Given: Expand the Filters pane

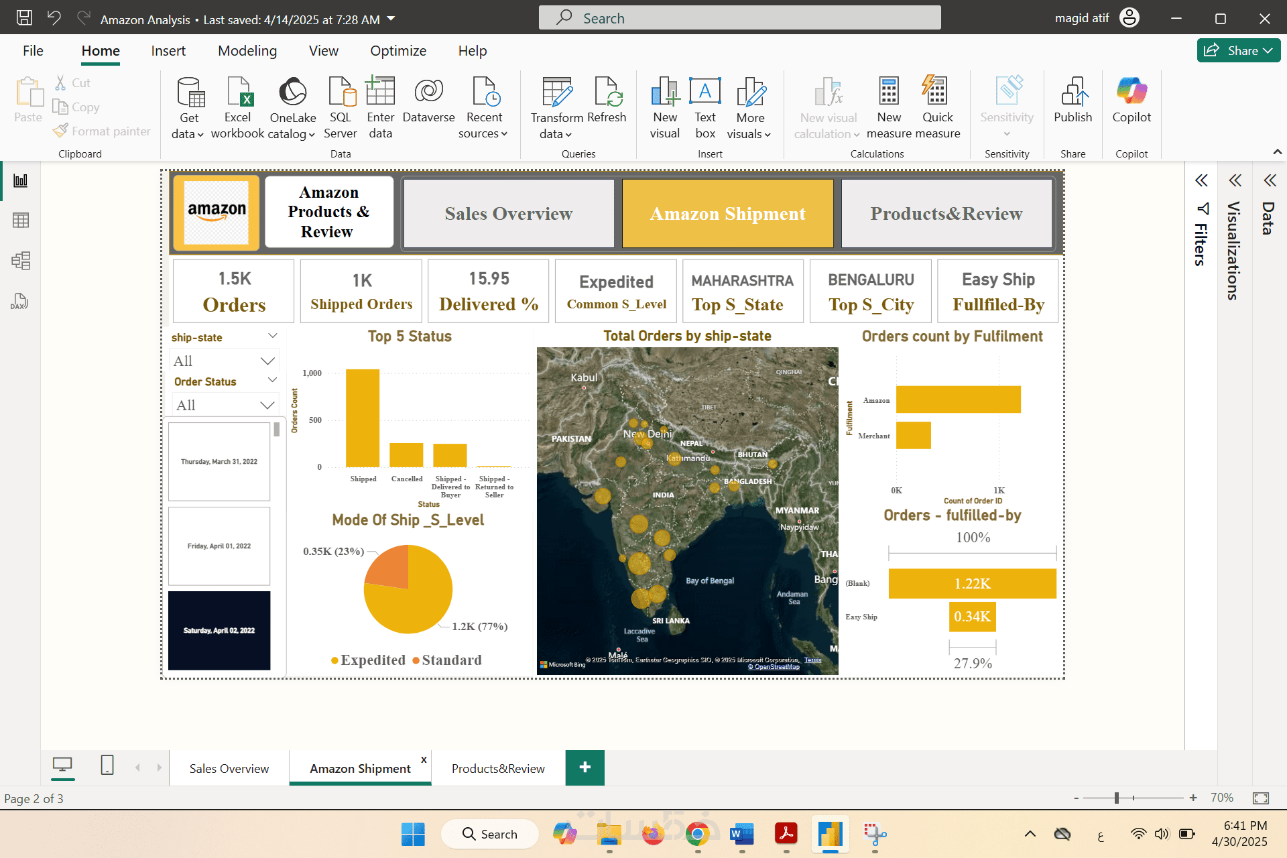Looking at the screenshot, I should tap(1201, 180).
